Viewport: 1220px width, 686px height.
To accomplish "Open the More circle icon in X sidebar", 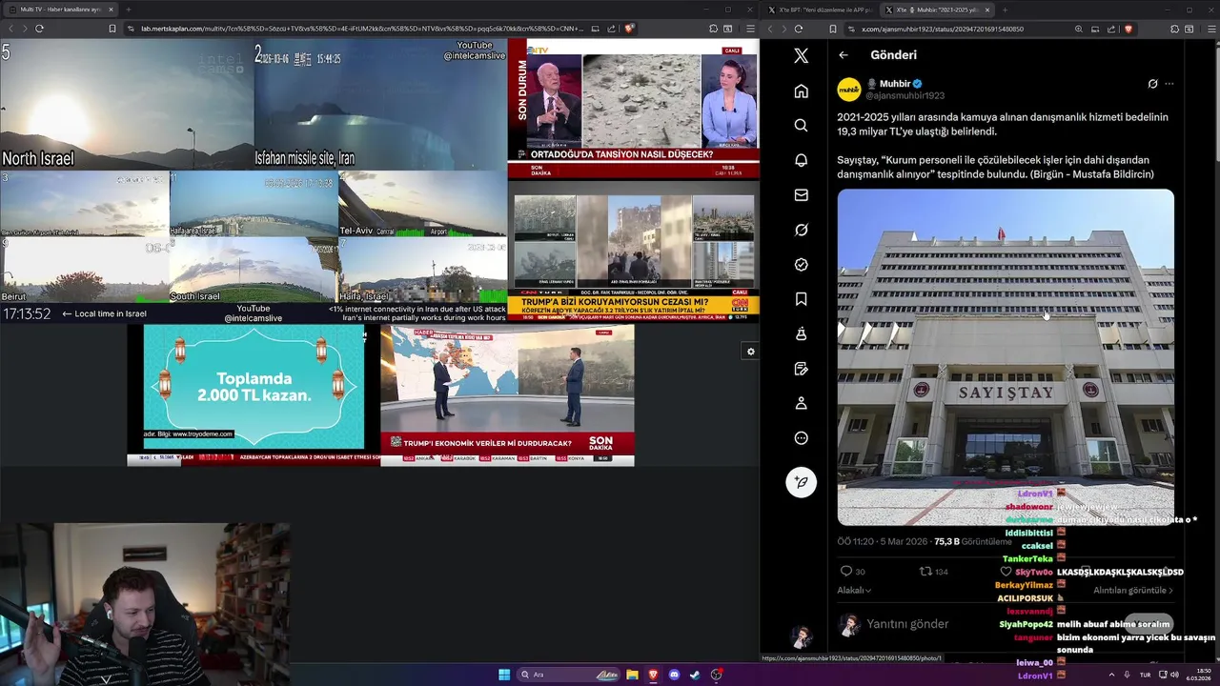I will click(x=801, y=438).
